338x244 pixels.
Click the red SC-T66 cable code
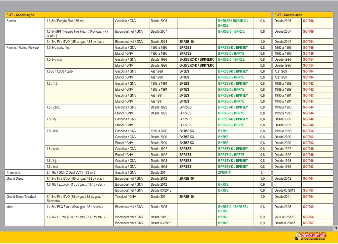[x=308, y=217]
